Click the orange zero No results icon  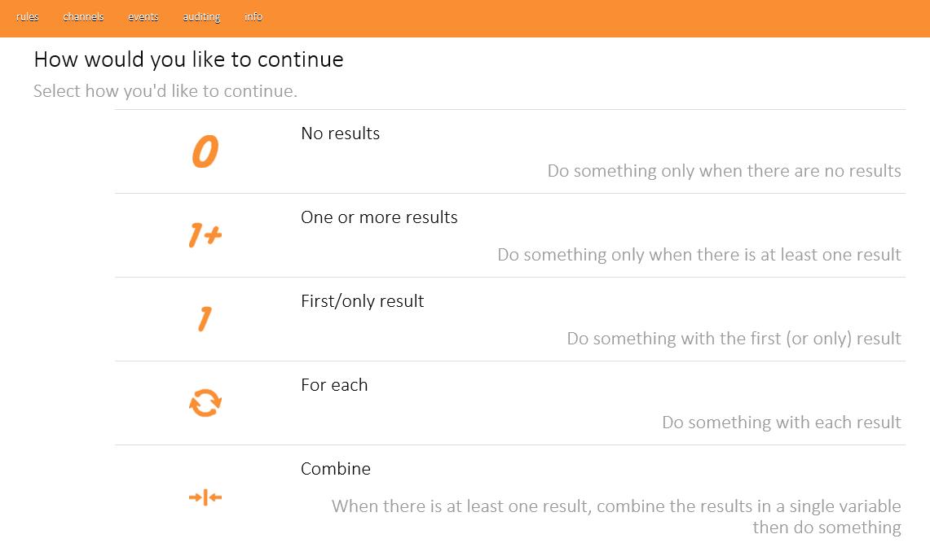pos(205,152)
